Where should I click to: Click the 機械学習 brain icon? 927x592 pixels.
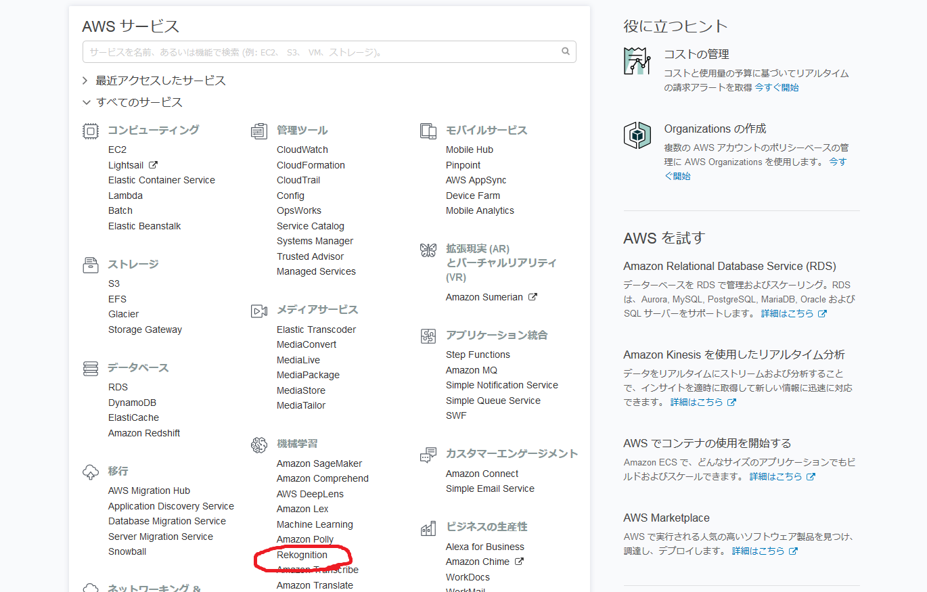tap(259, 445)
